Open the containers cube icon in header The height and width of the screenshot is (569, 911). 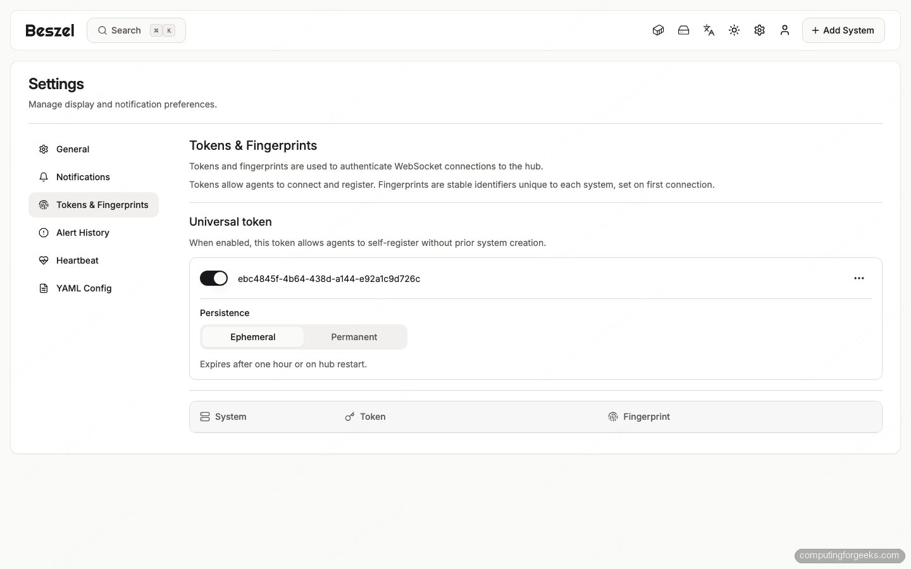658,30
